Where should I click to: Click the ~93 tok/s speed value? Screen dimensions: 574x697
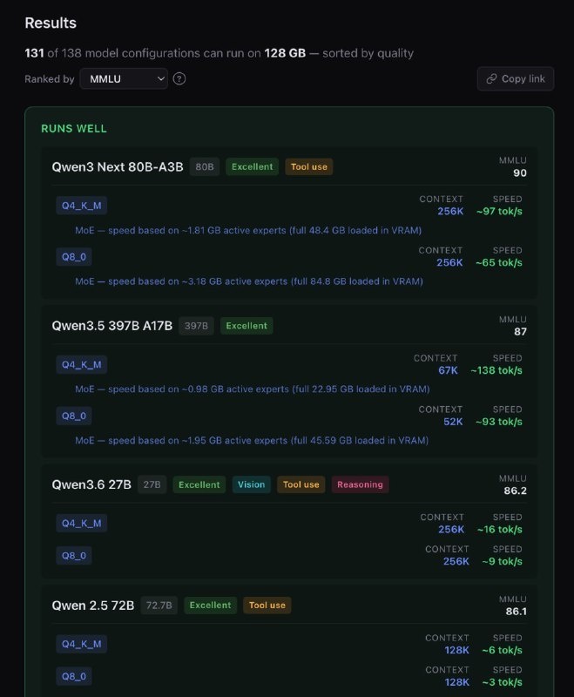tap(498, 422)
